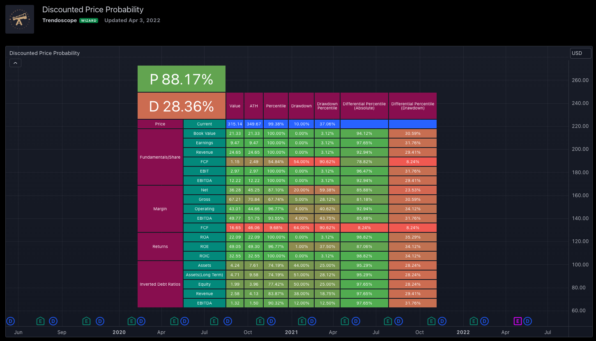Click the Book Value row label
Image resolution: width=596 pixels, height=341 pixels.
(205, 133)
